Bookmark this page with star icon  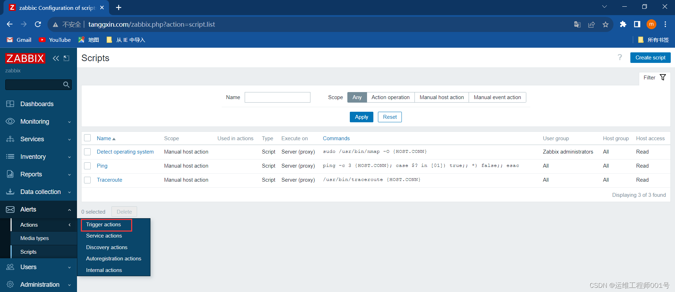pyautogui.click(x=605, y=24)
